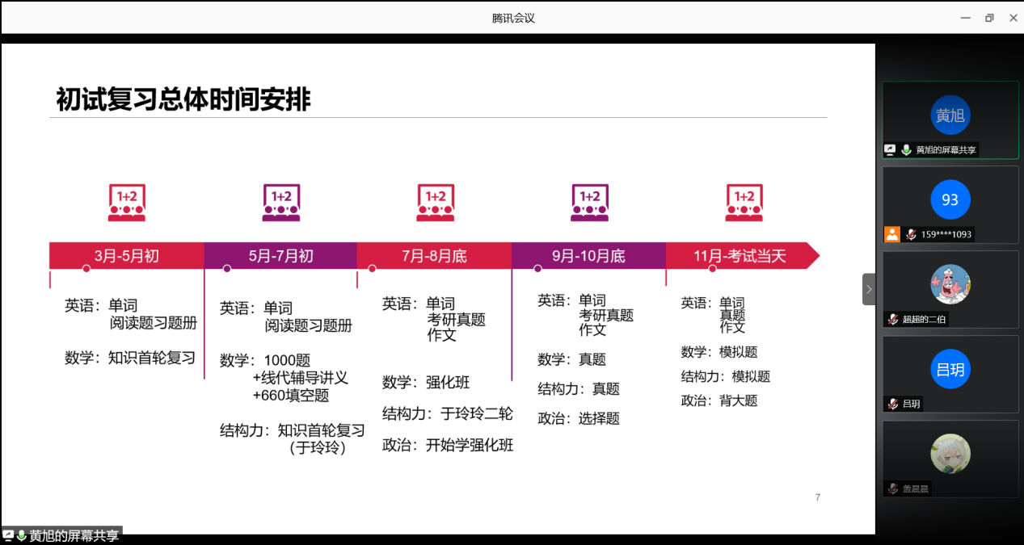Screen dimensions: 1024x545
Task: Click the screen share icon in 黄旭's tile
Action: (890, 150)
